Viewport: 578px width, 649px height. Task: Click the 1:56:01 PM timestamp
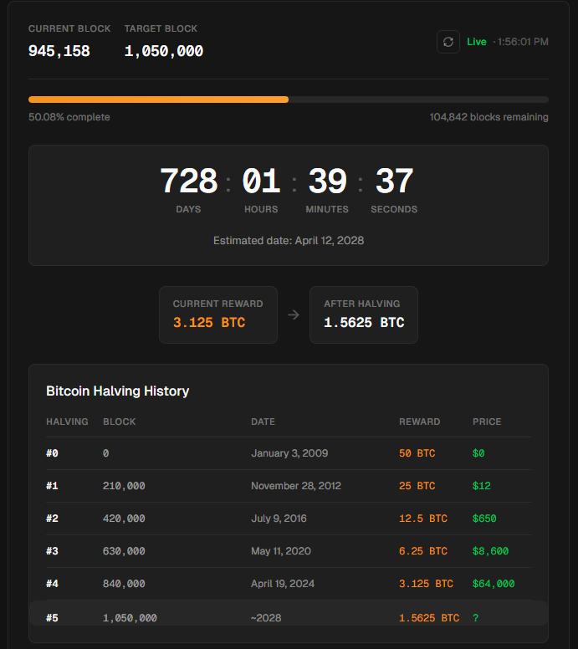[523, 42]
